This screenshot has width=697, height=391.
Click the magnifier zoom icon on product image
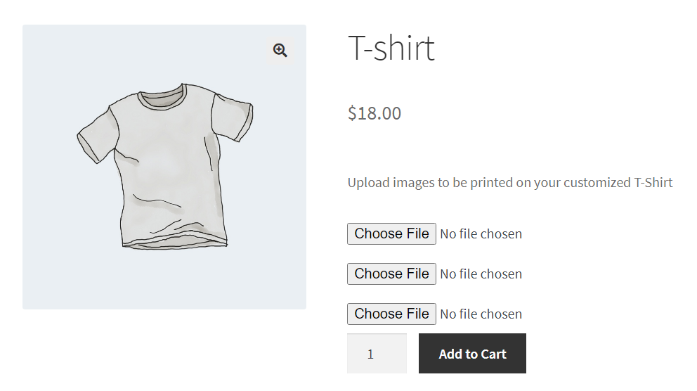click(280, 50)
